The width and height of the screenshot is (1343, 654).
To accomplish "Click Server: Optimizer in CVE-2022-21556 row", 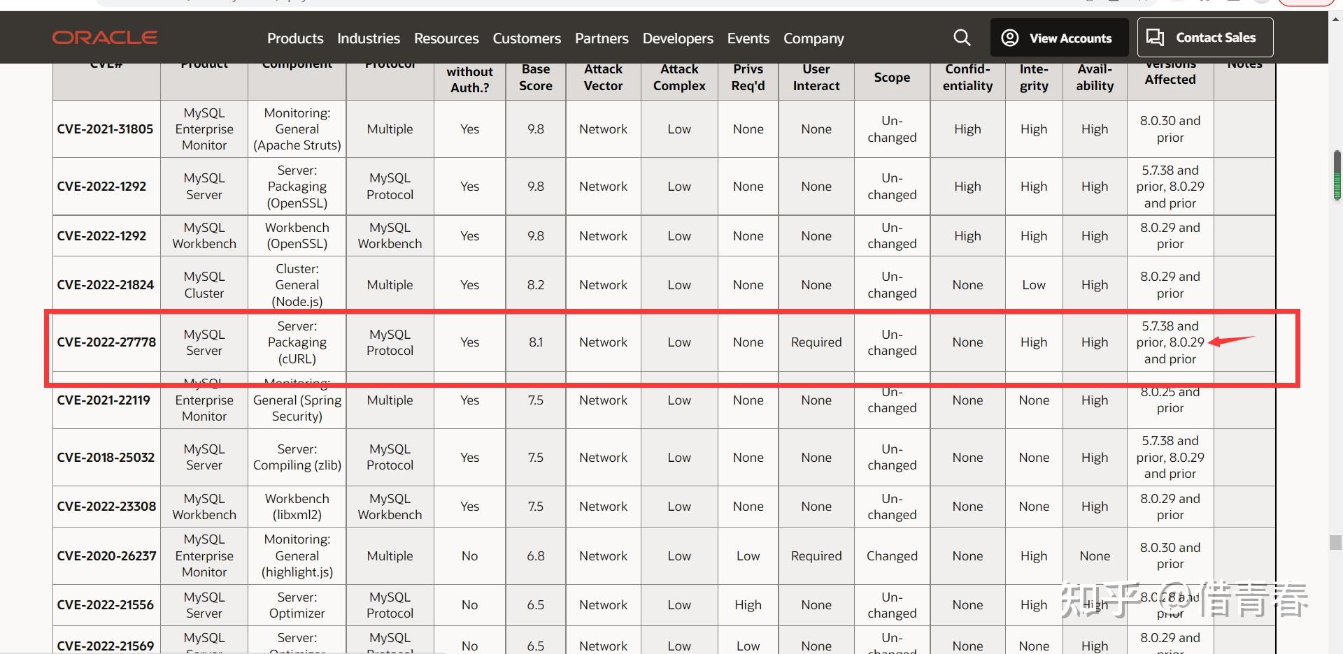I will 297,605.
